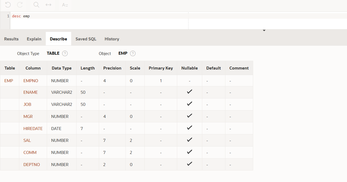Click the Undo icon in the editor toolbar
The height and width of the screenshot is (182, 347).
pos(8,5)
